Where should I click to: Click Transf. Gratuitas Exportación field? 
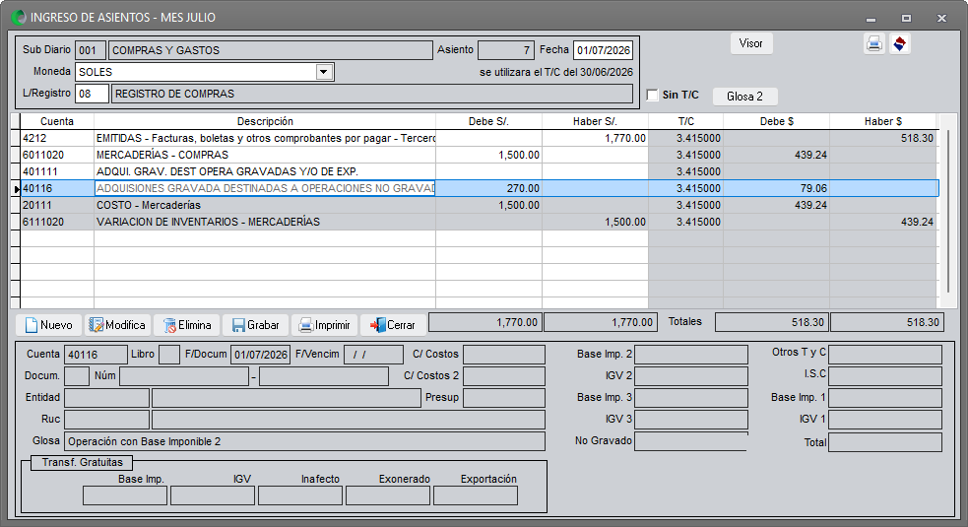[x=476, y=495]
